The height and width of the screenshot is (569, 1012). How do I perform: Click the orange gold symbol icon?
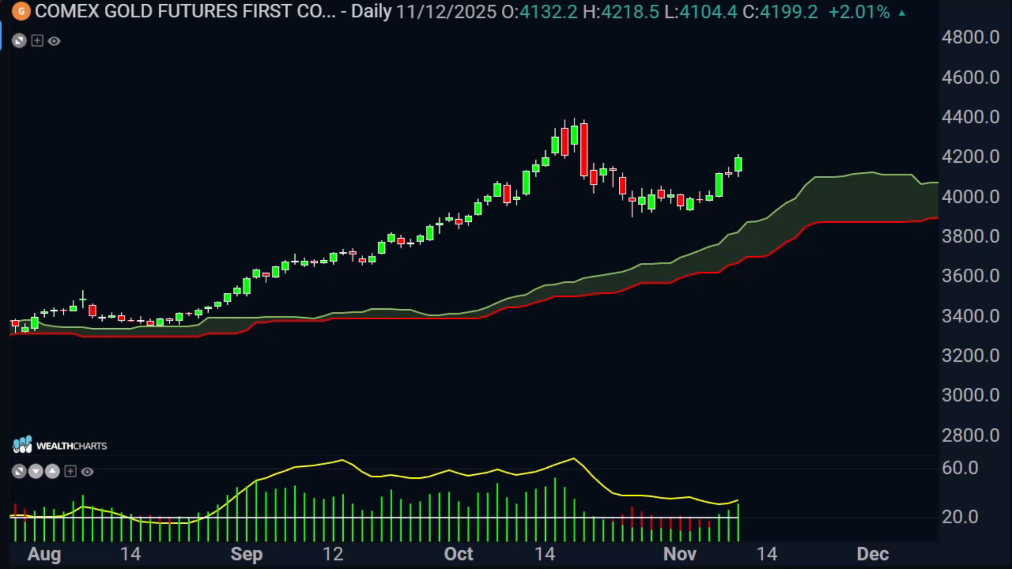click(21, 11)
